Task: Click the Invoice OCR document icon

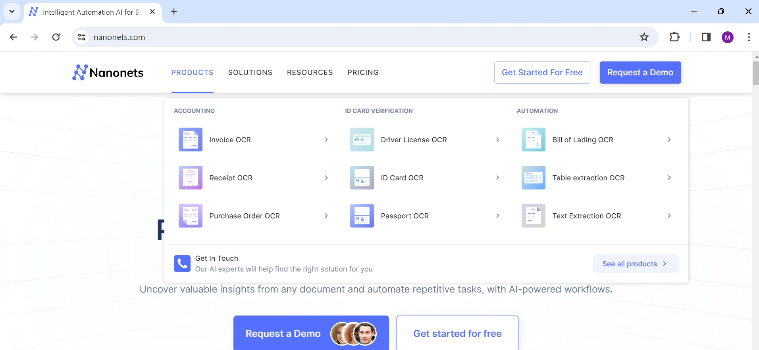Action: 190,140
